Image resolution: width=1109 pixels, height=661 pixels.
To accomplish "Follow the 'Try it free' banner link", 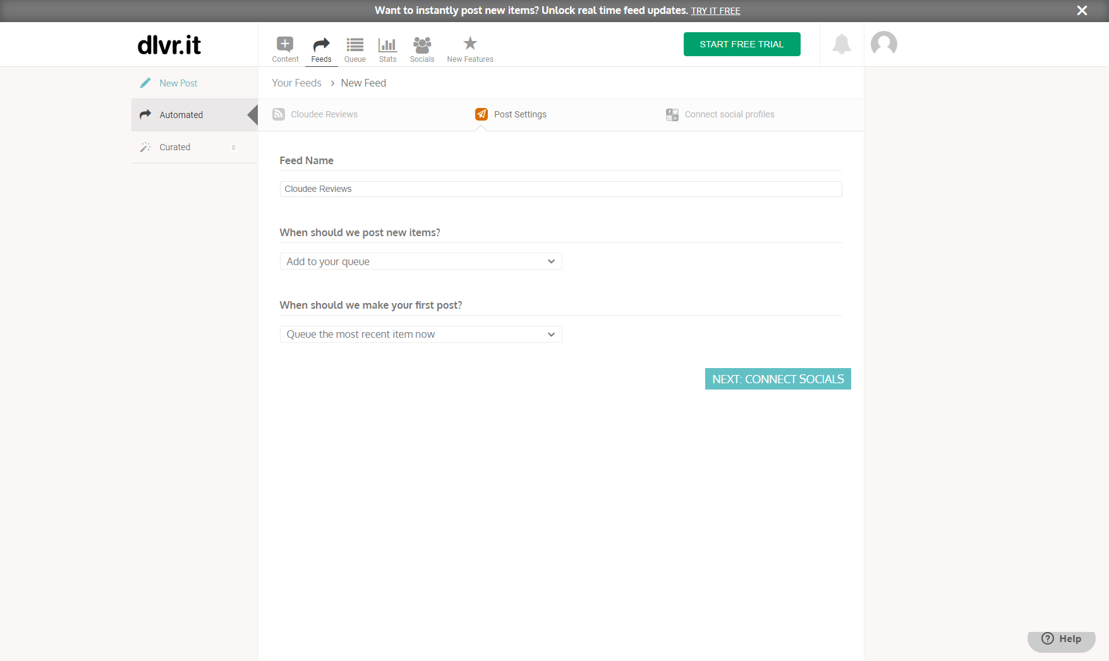I will pos(715,11).
